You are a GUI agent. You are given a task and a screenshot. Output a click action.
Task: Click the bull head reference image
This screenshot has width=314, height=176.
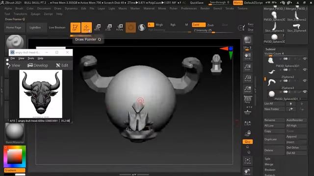[41, 94]
